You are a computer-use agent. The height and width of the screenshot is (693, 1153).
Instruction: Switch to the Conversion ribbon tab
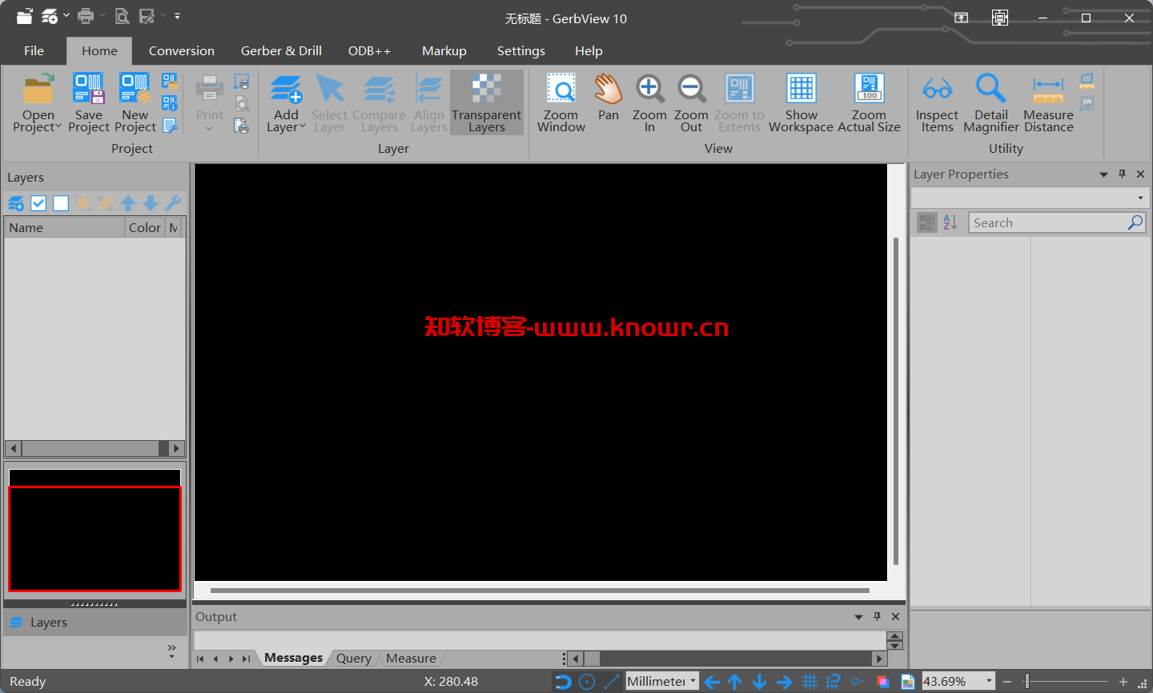tap(182, 50)
